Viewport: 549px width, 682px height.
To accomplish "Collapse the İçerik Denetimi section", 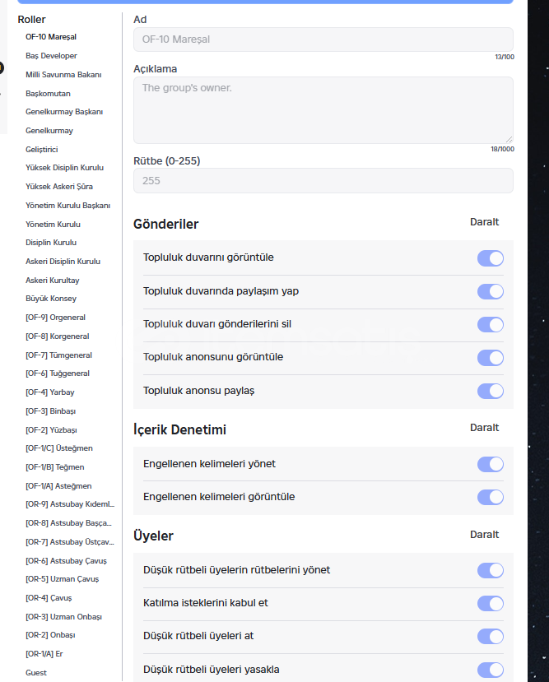I will pyautogui.click(x=484, y=428).
